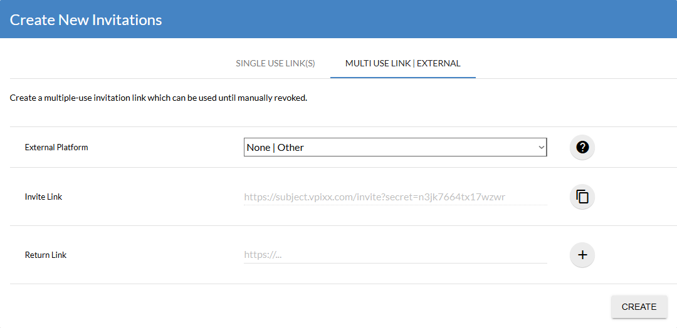Click the Invite Link label
Image resolution: width=677 pixels, height=328 pixels.
click(x=44, y=197)
